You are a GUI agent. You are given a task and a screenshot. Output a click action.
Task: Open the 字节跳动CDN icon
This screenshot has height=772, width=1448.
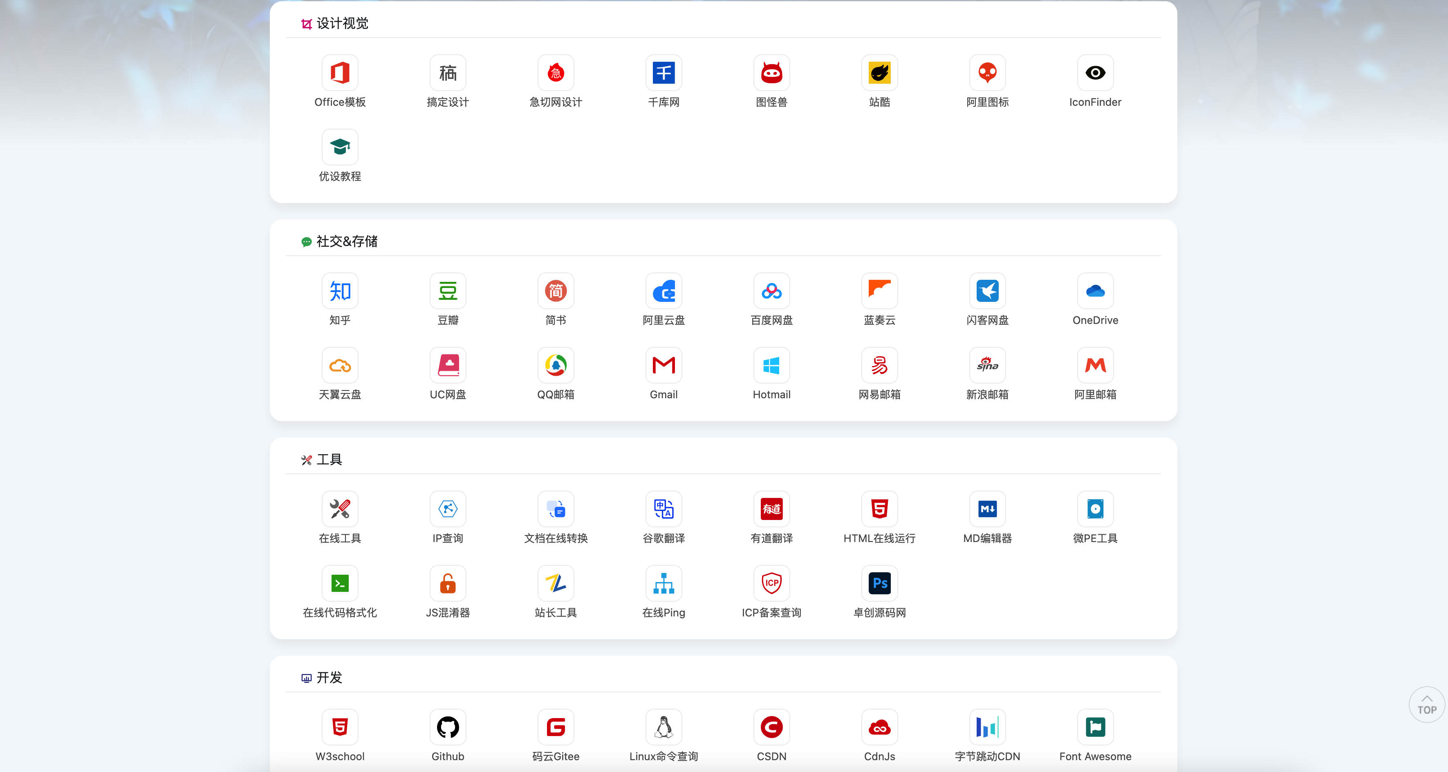[987, 727]
